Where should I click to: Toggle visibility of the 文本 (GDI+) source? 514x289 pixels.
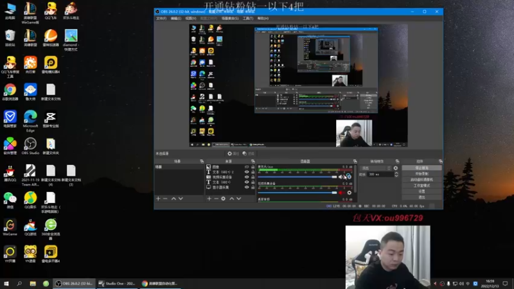coord(247,182)
